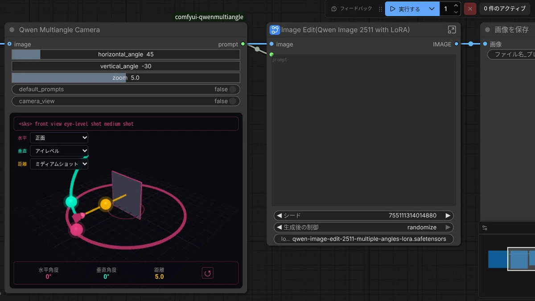Toggle the camera_view switch

126,101
